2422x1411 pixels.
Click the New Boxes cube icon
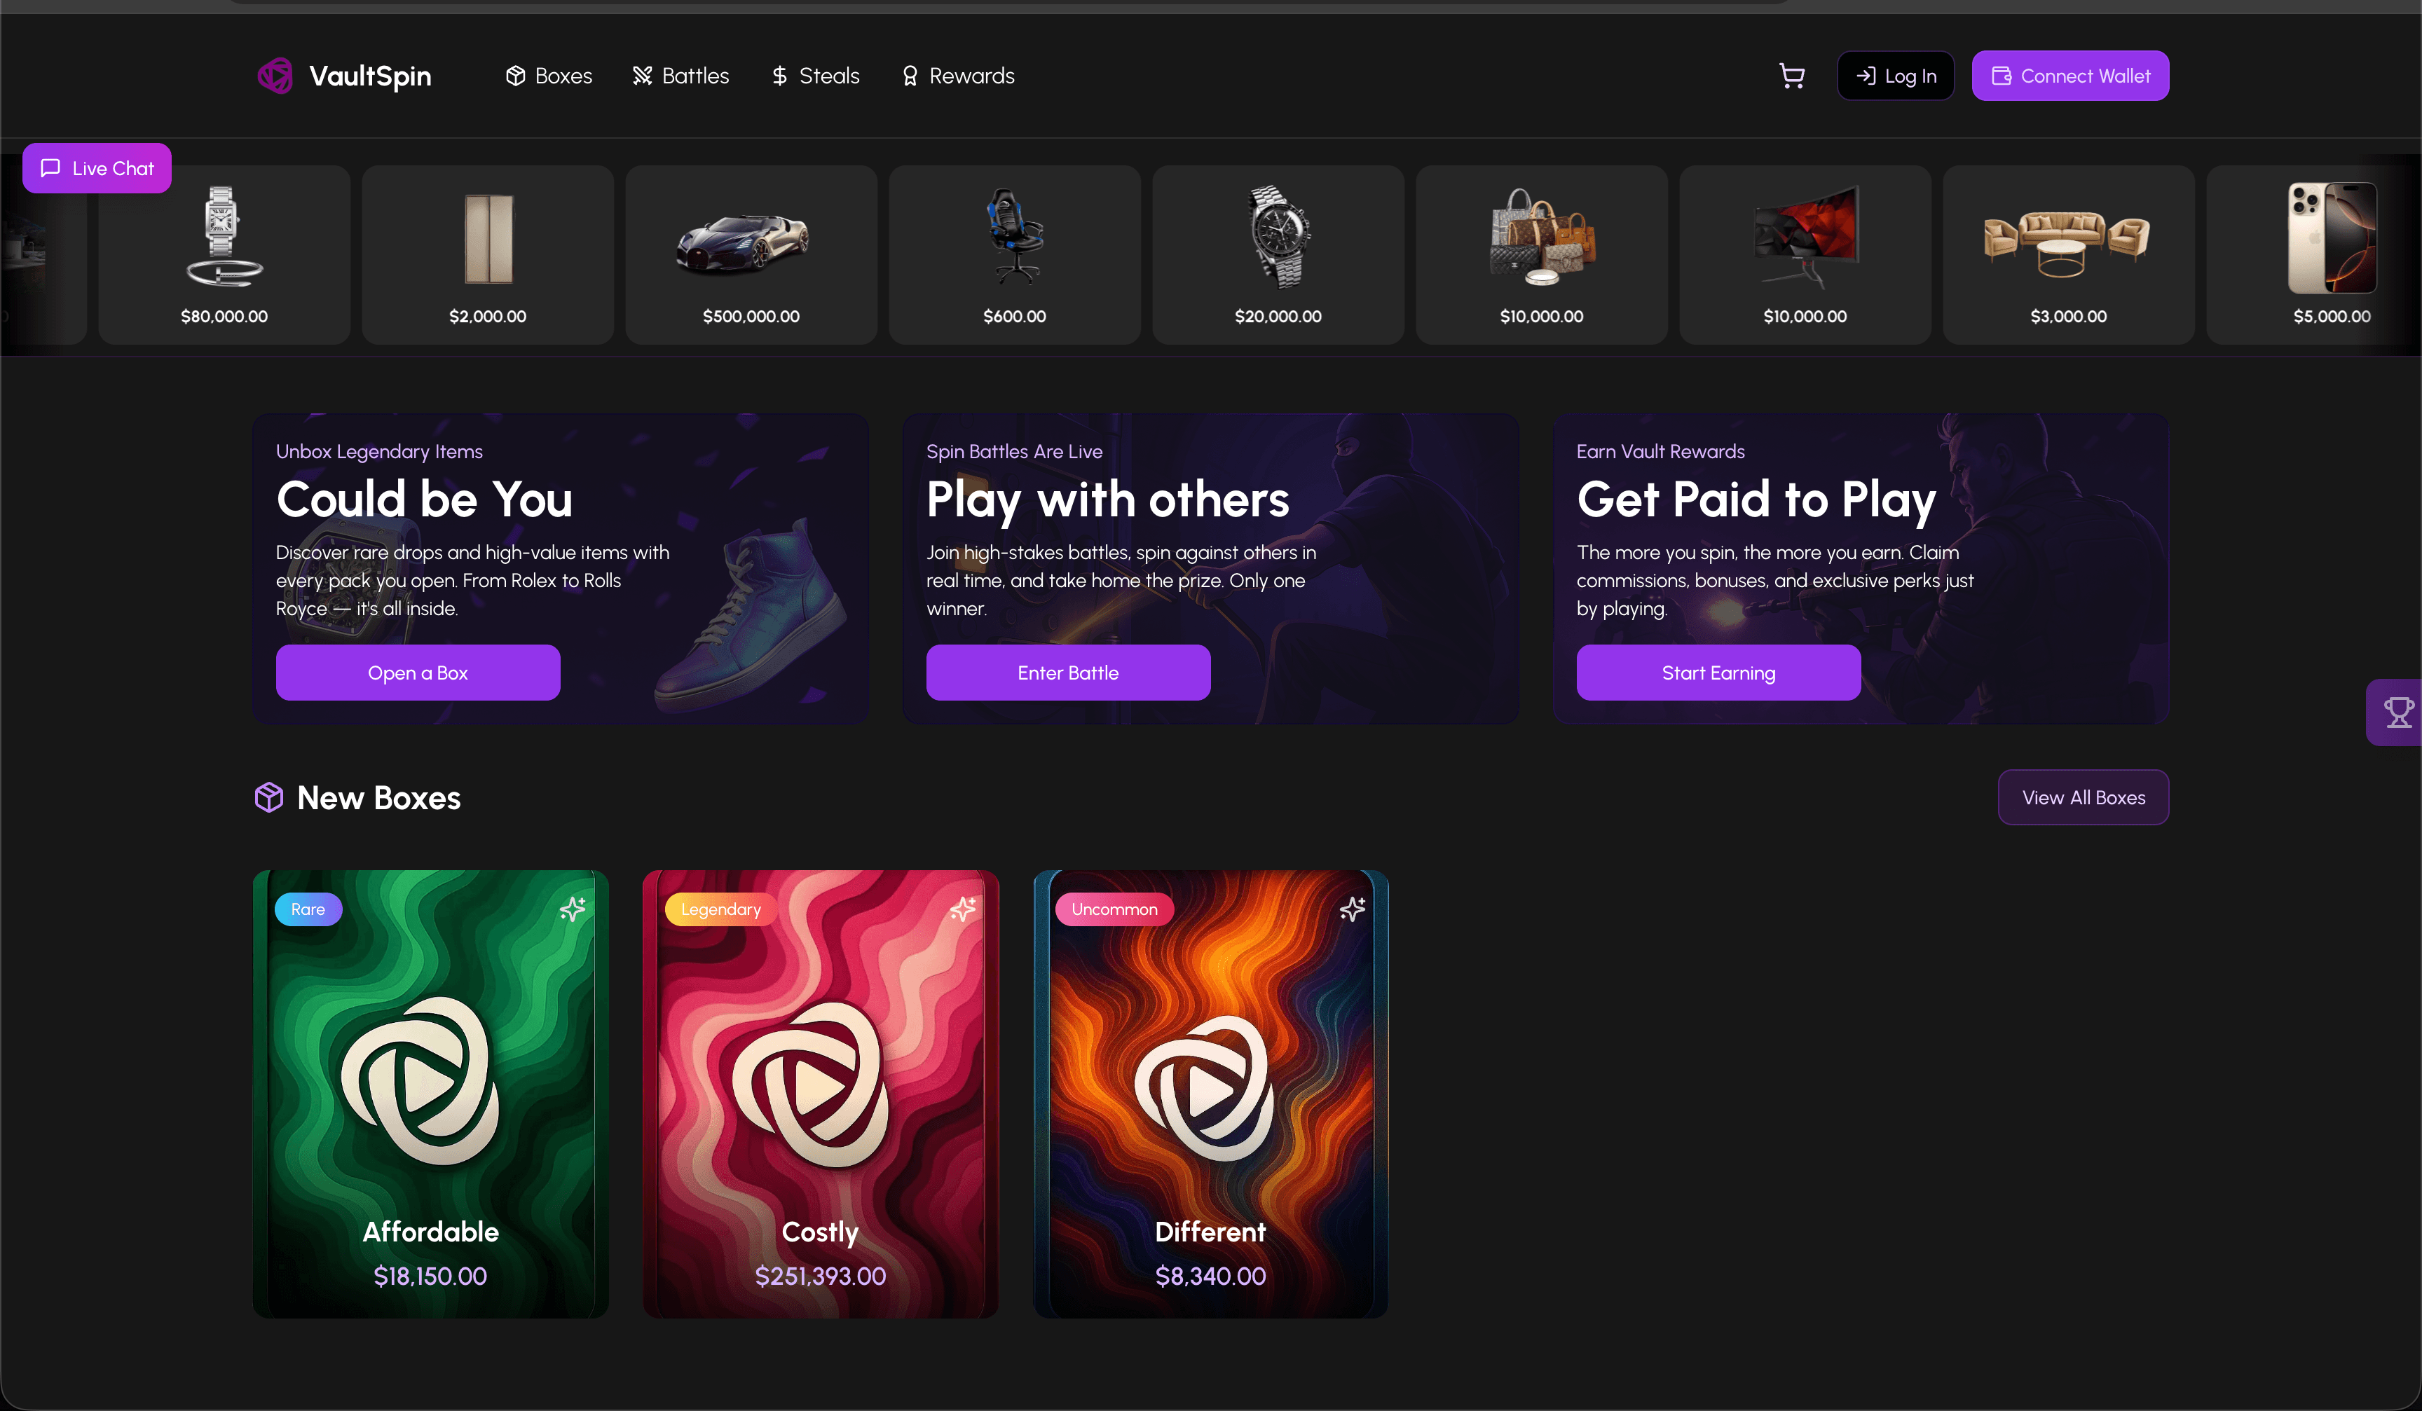269,797
